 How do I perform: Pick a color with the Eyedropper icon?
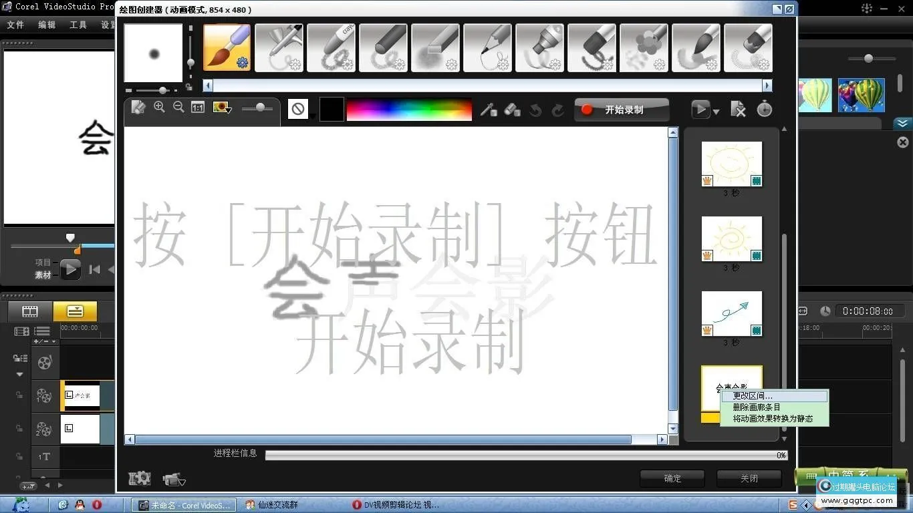coord(490,109)
